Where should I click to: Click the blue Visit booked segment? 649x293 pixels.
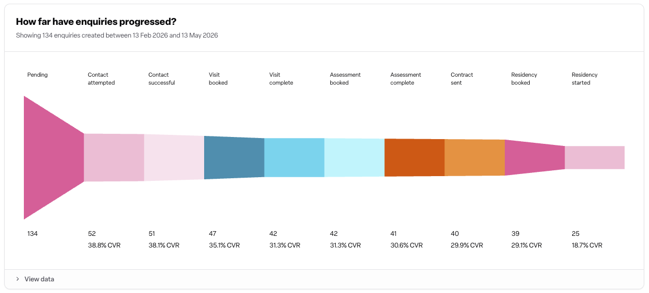(234, 158)
